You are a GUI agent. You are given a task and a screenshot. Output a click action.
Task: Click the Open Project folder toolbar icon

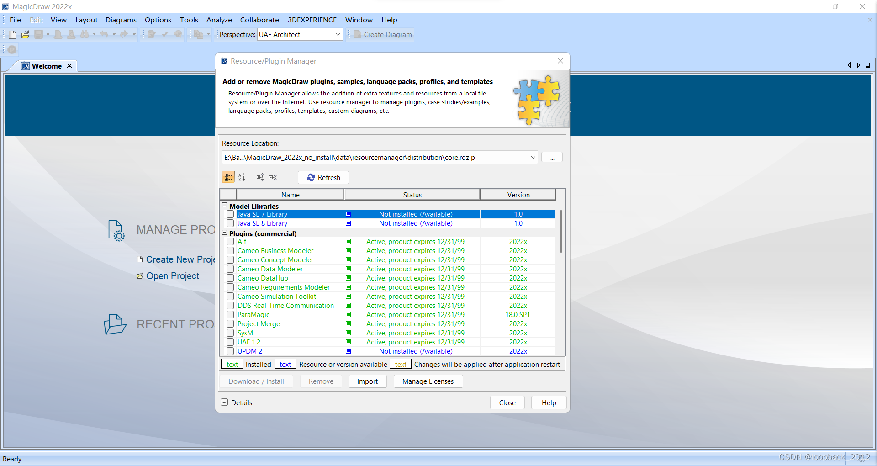pos(25,35)
